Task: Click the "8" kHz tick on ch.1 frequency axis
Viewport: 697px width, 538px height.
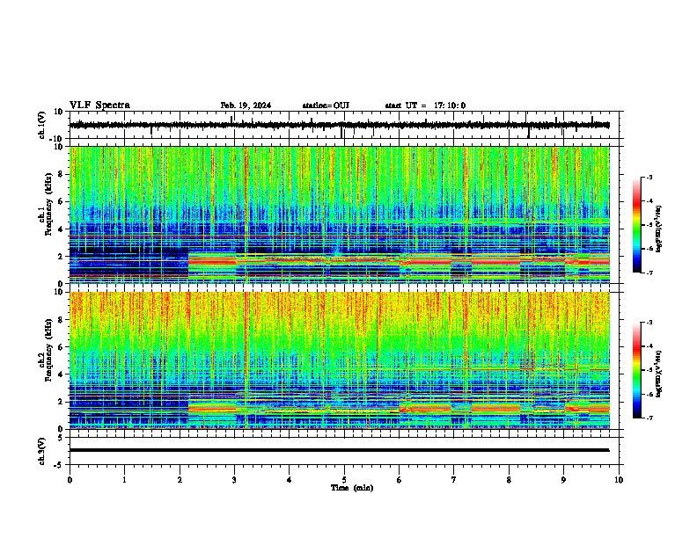Action: click(x=62, y=174)
